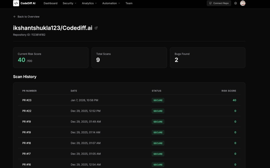
Task: Click the SECURE badge in the PR #23 row
Action: click(x=158, y=100)
